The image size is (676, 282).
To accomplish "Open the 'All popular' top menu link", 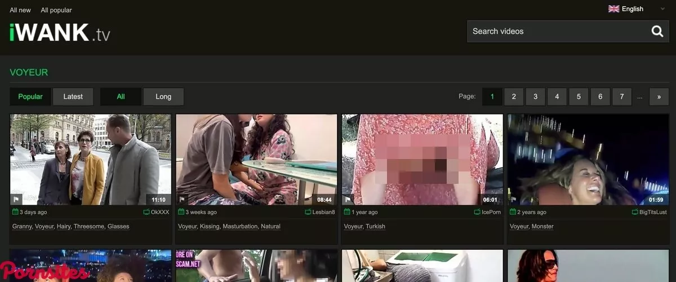I will [56, 10].
